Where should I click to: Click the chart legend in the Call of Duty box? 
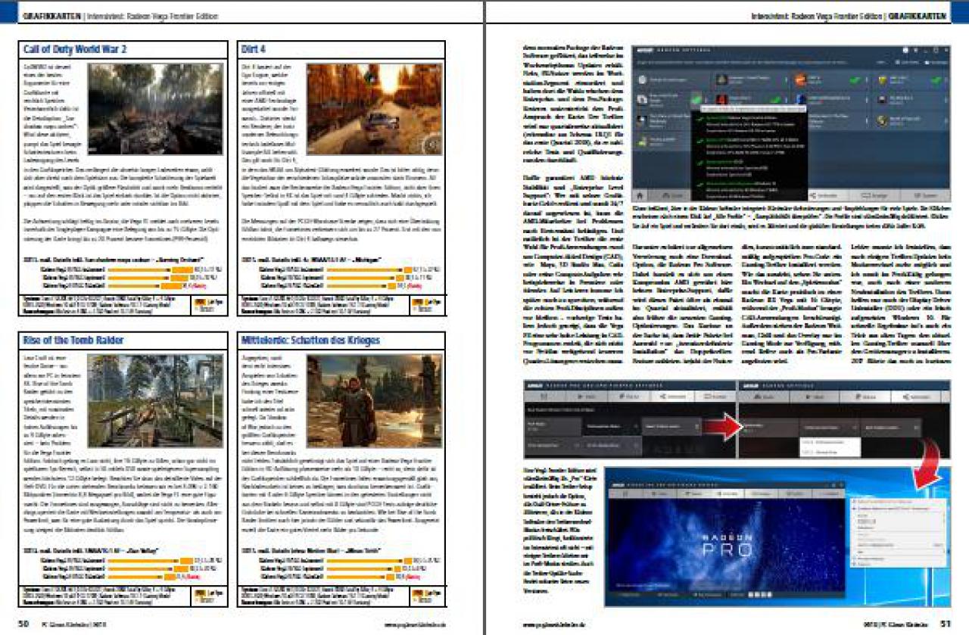pyautogui.click(x=209, y=304)
